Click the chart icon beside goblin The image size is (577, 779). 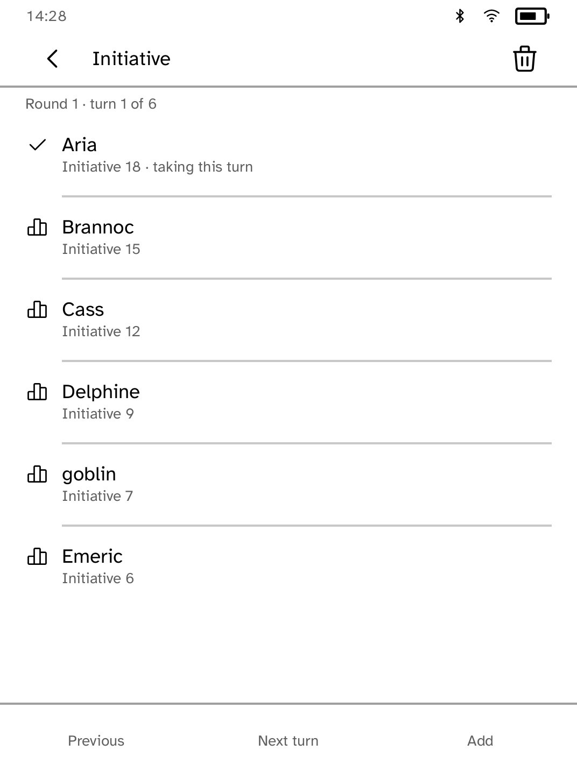click(x=37, y=474)
